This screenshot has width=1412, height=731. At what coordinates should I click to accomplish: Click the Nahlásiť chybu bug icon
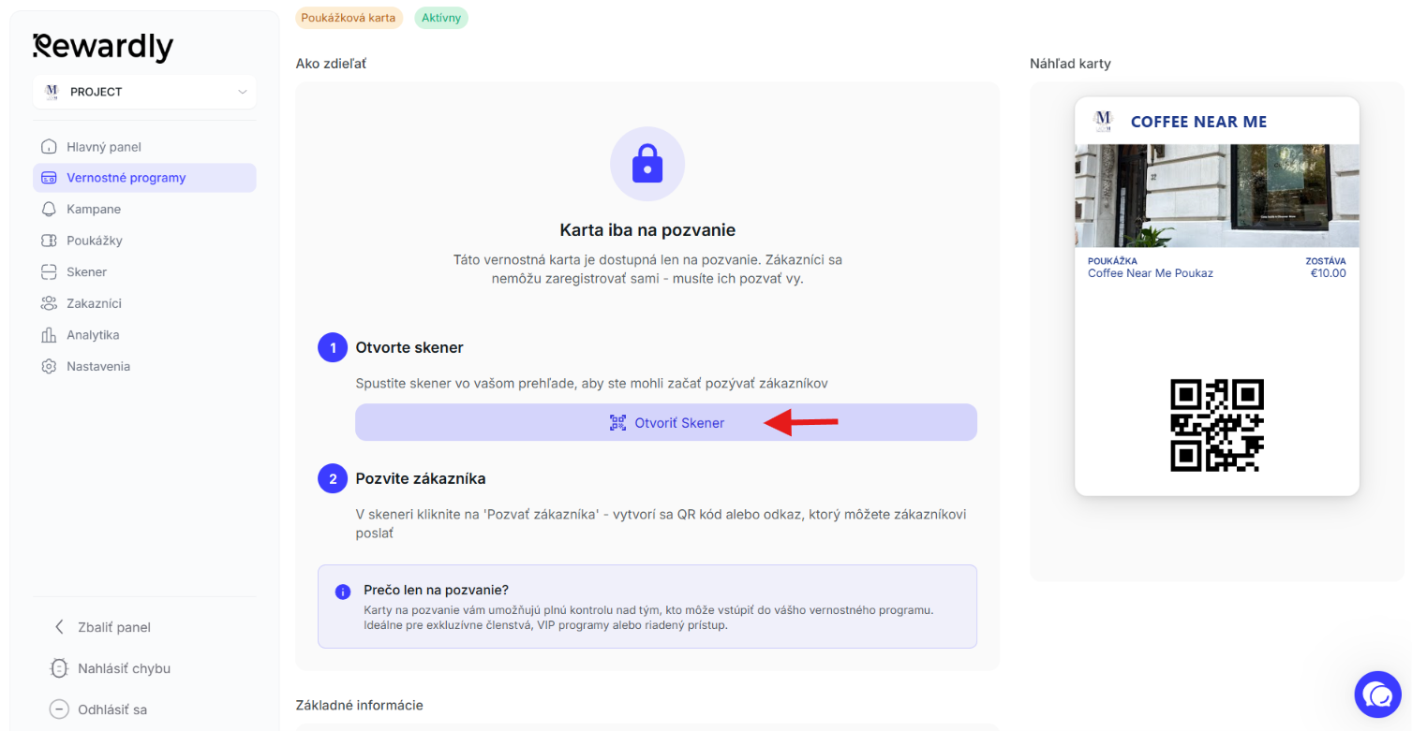pos(59,668)
